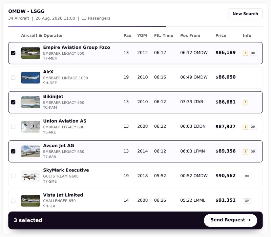The width and height of the screenshot is (271, 237).
Task: Click the Info column header
Action: (x=247, y=36)
